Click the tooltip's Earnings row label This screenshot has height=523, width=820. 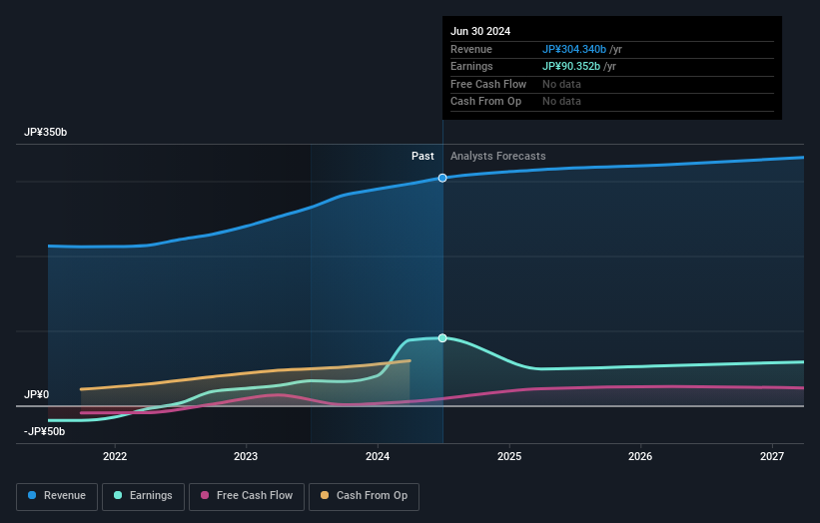pyautogui.click(x=471, y=66)
